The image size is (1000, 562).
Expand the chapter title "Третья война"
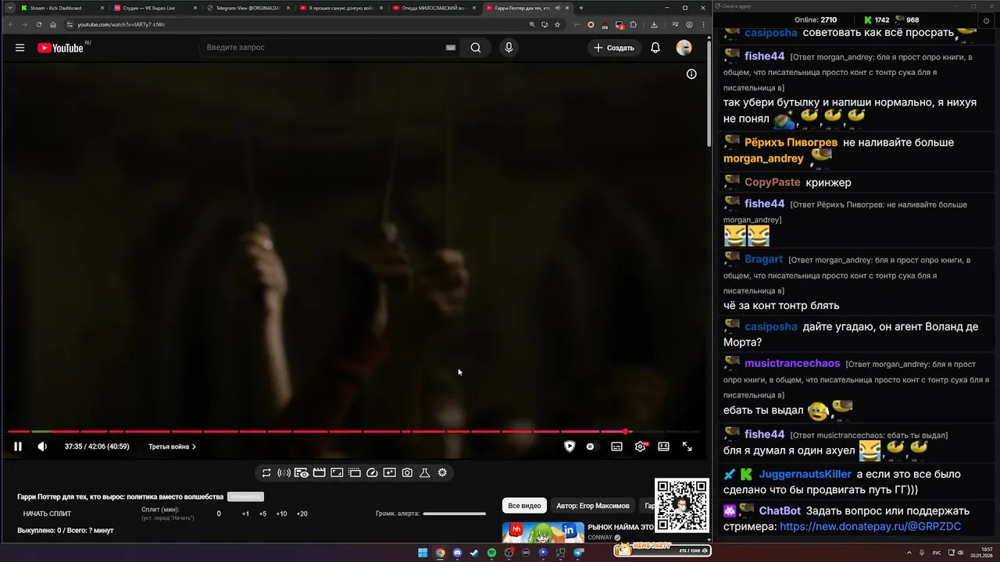(173, 446)
